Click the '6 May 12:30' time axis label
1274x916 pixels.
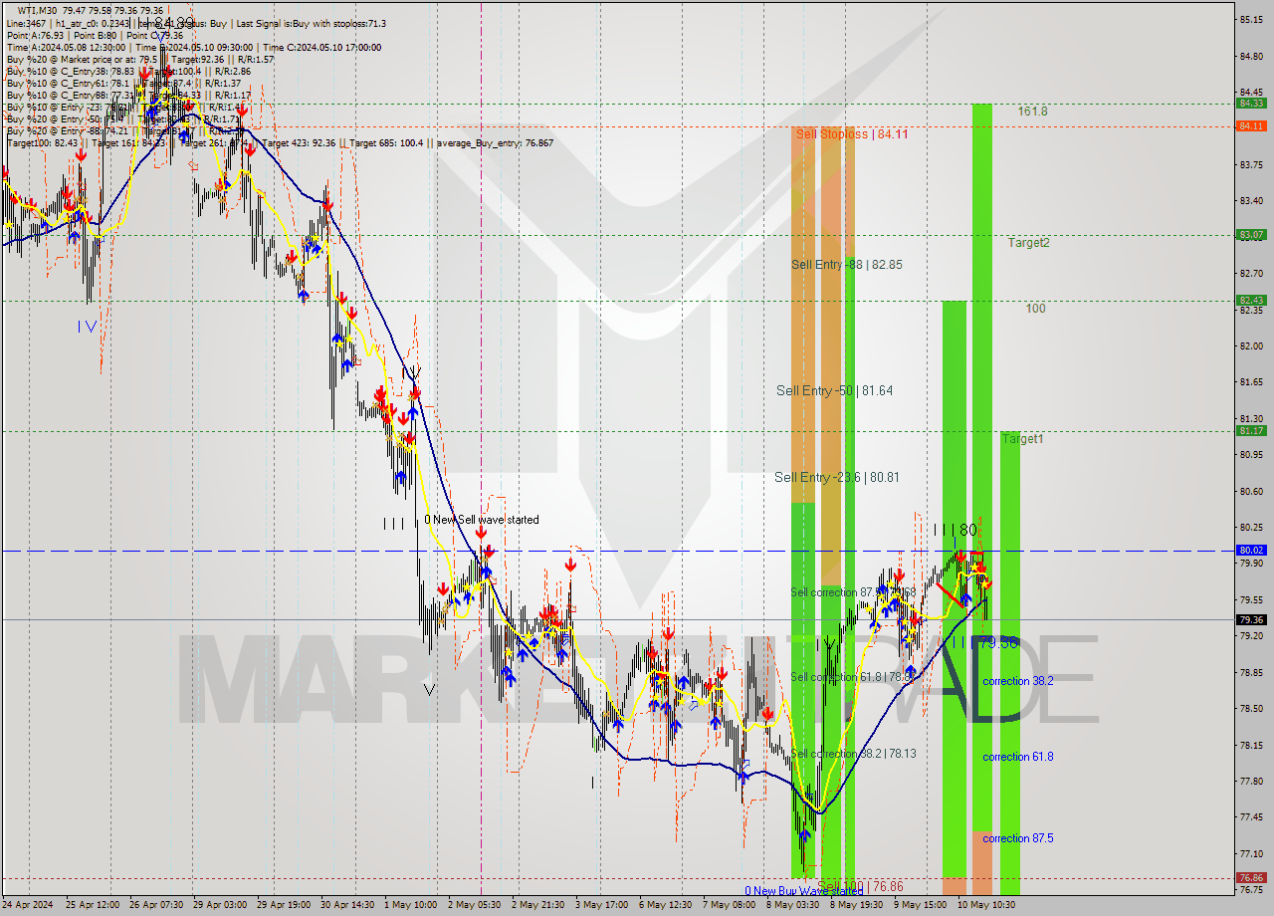(665, 905)
